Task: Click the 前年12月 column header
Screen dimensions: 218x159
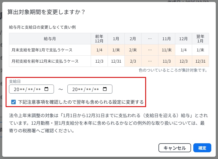Action: pyautogui.click(x=99, y=39)
